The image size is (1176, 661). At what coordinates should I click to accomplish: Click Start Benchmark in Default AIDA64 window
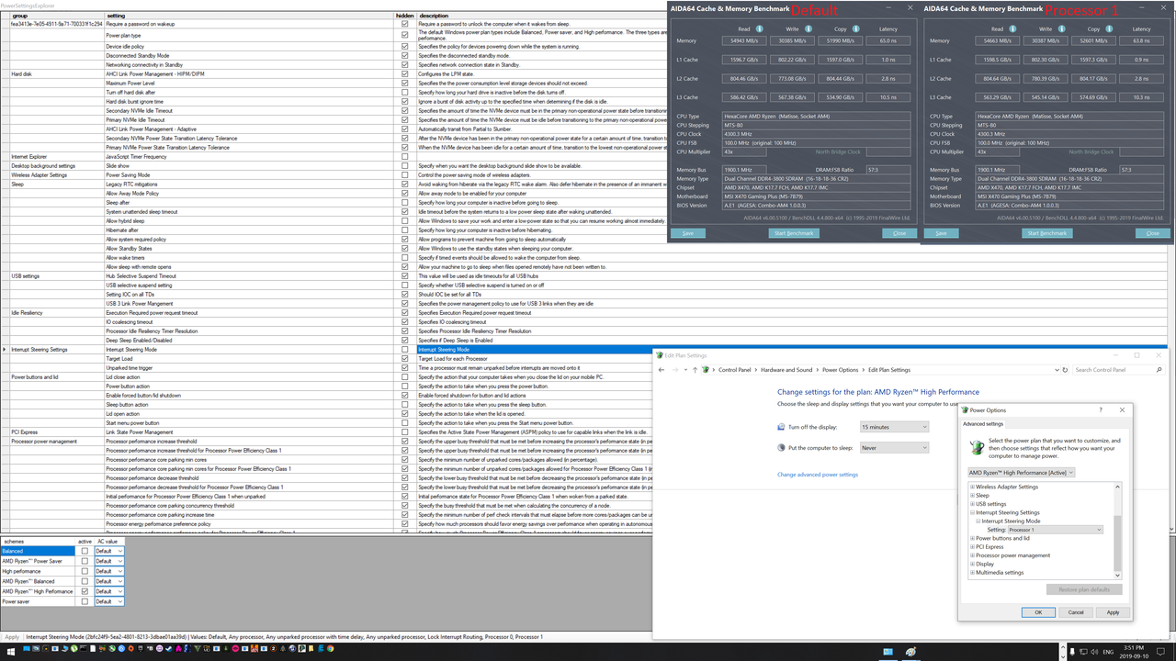[793, 233]
